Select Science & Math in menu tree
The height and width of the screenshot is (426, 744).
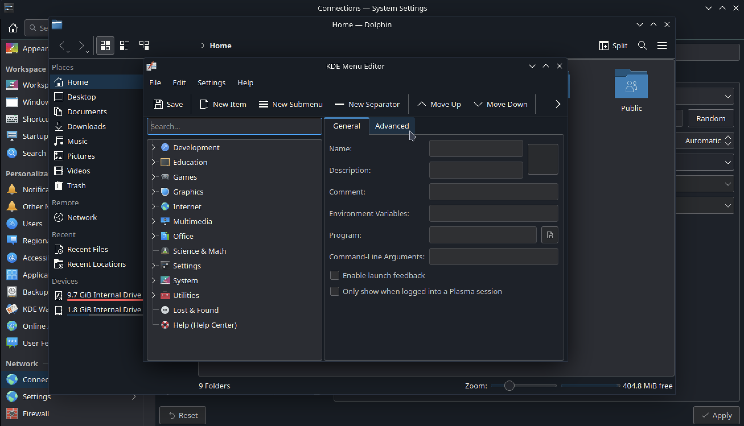(199, 251)
